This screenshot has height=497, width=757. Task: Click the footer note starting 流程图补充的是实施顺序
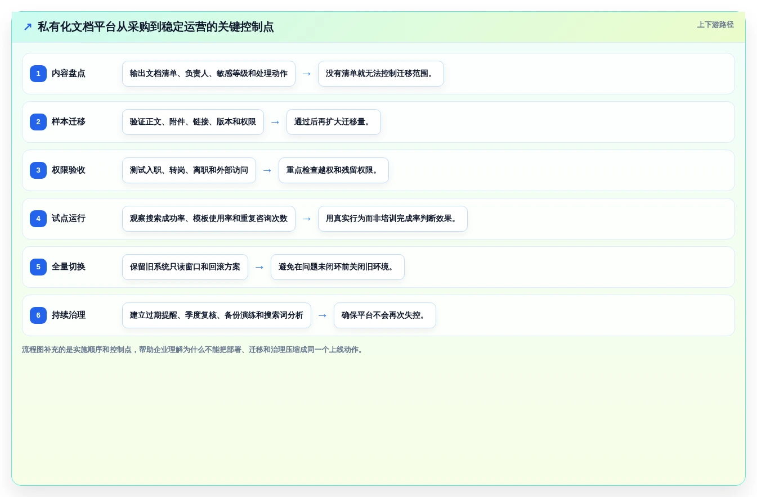[x=194, y=350]
